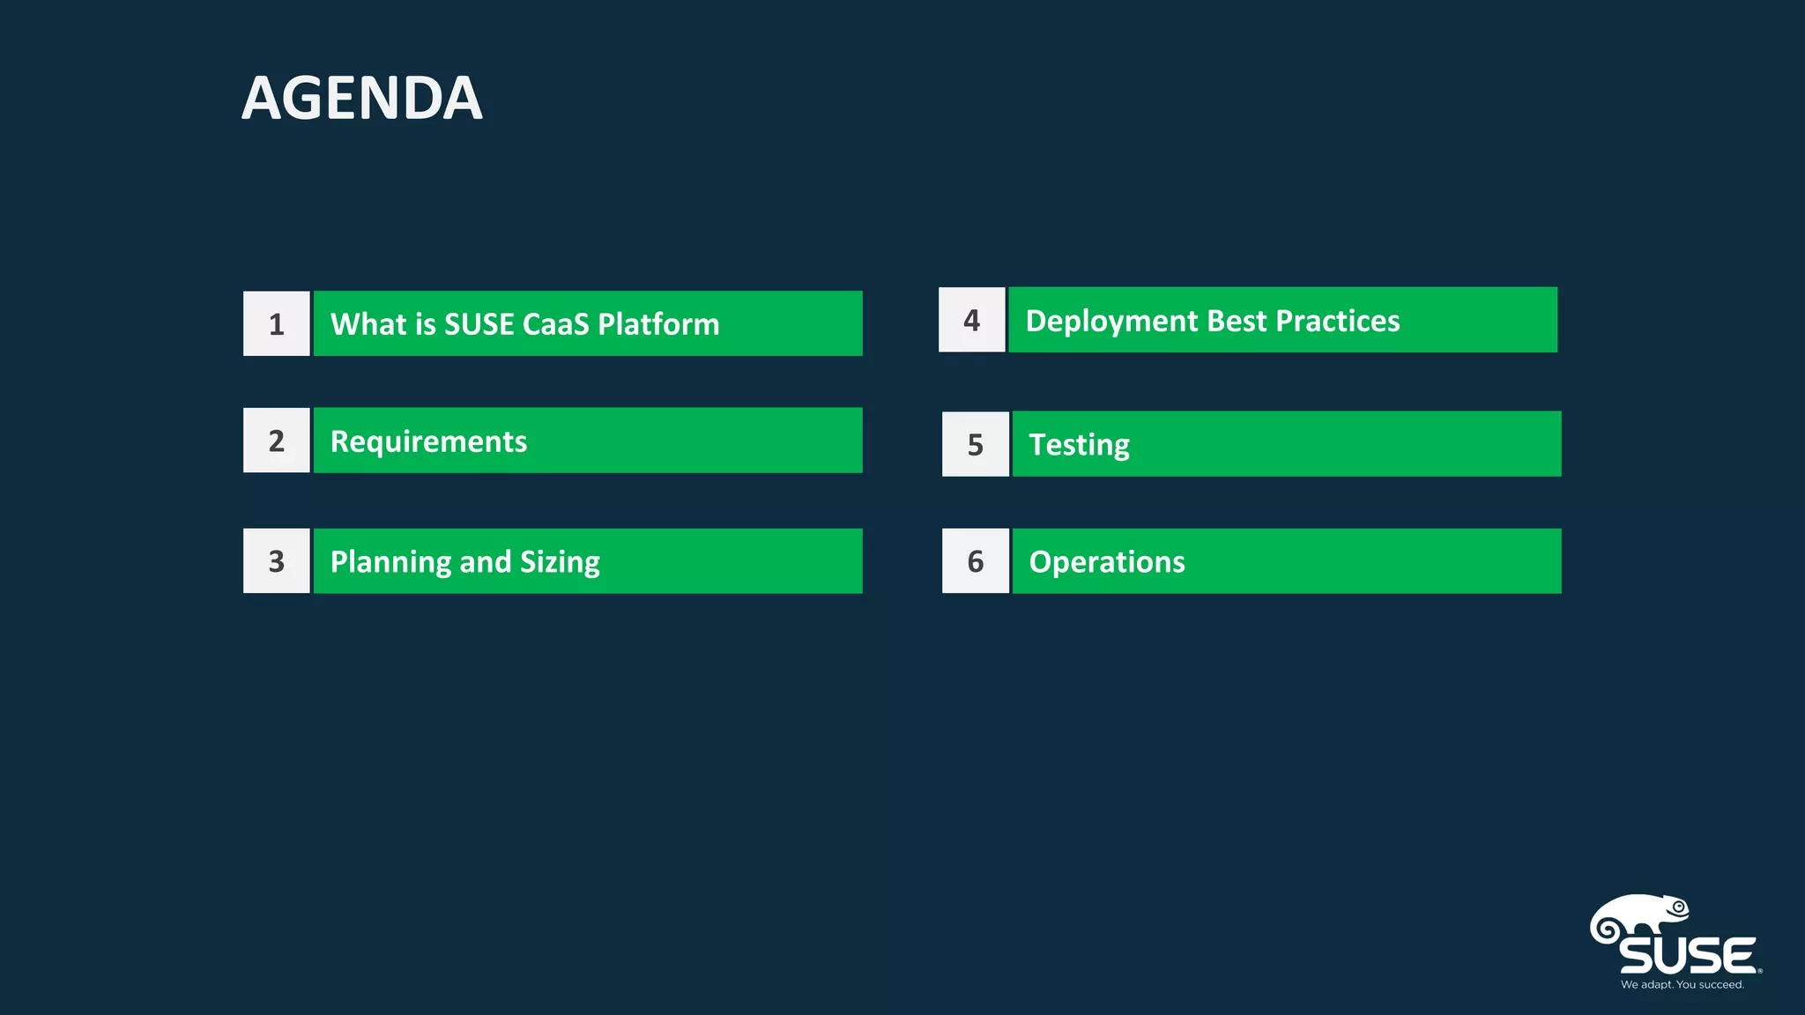Click the number 4 box
The width and height of the screenshot is (1805, 1015).
(x=971, y=320)
